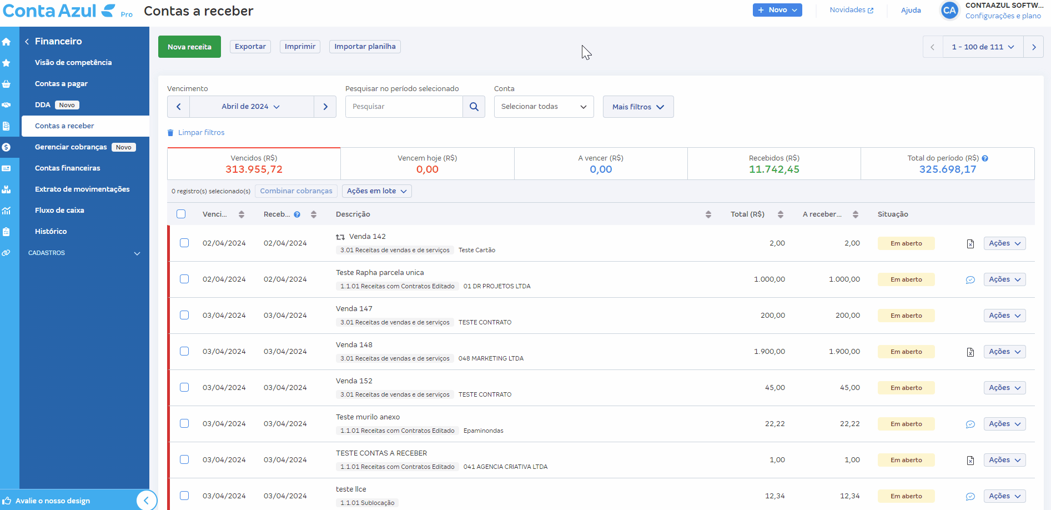Go to next page of results
The height and width of the screenshot is (510, 1051).
coord(1034,47)
